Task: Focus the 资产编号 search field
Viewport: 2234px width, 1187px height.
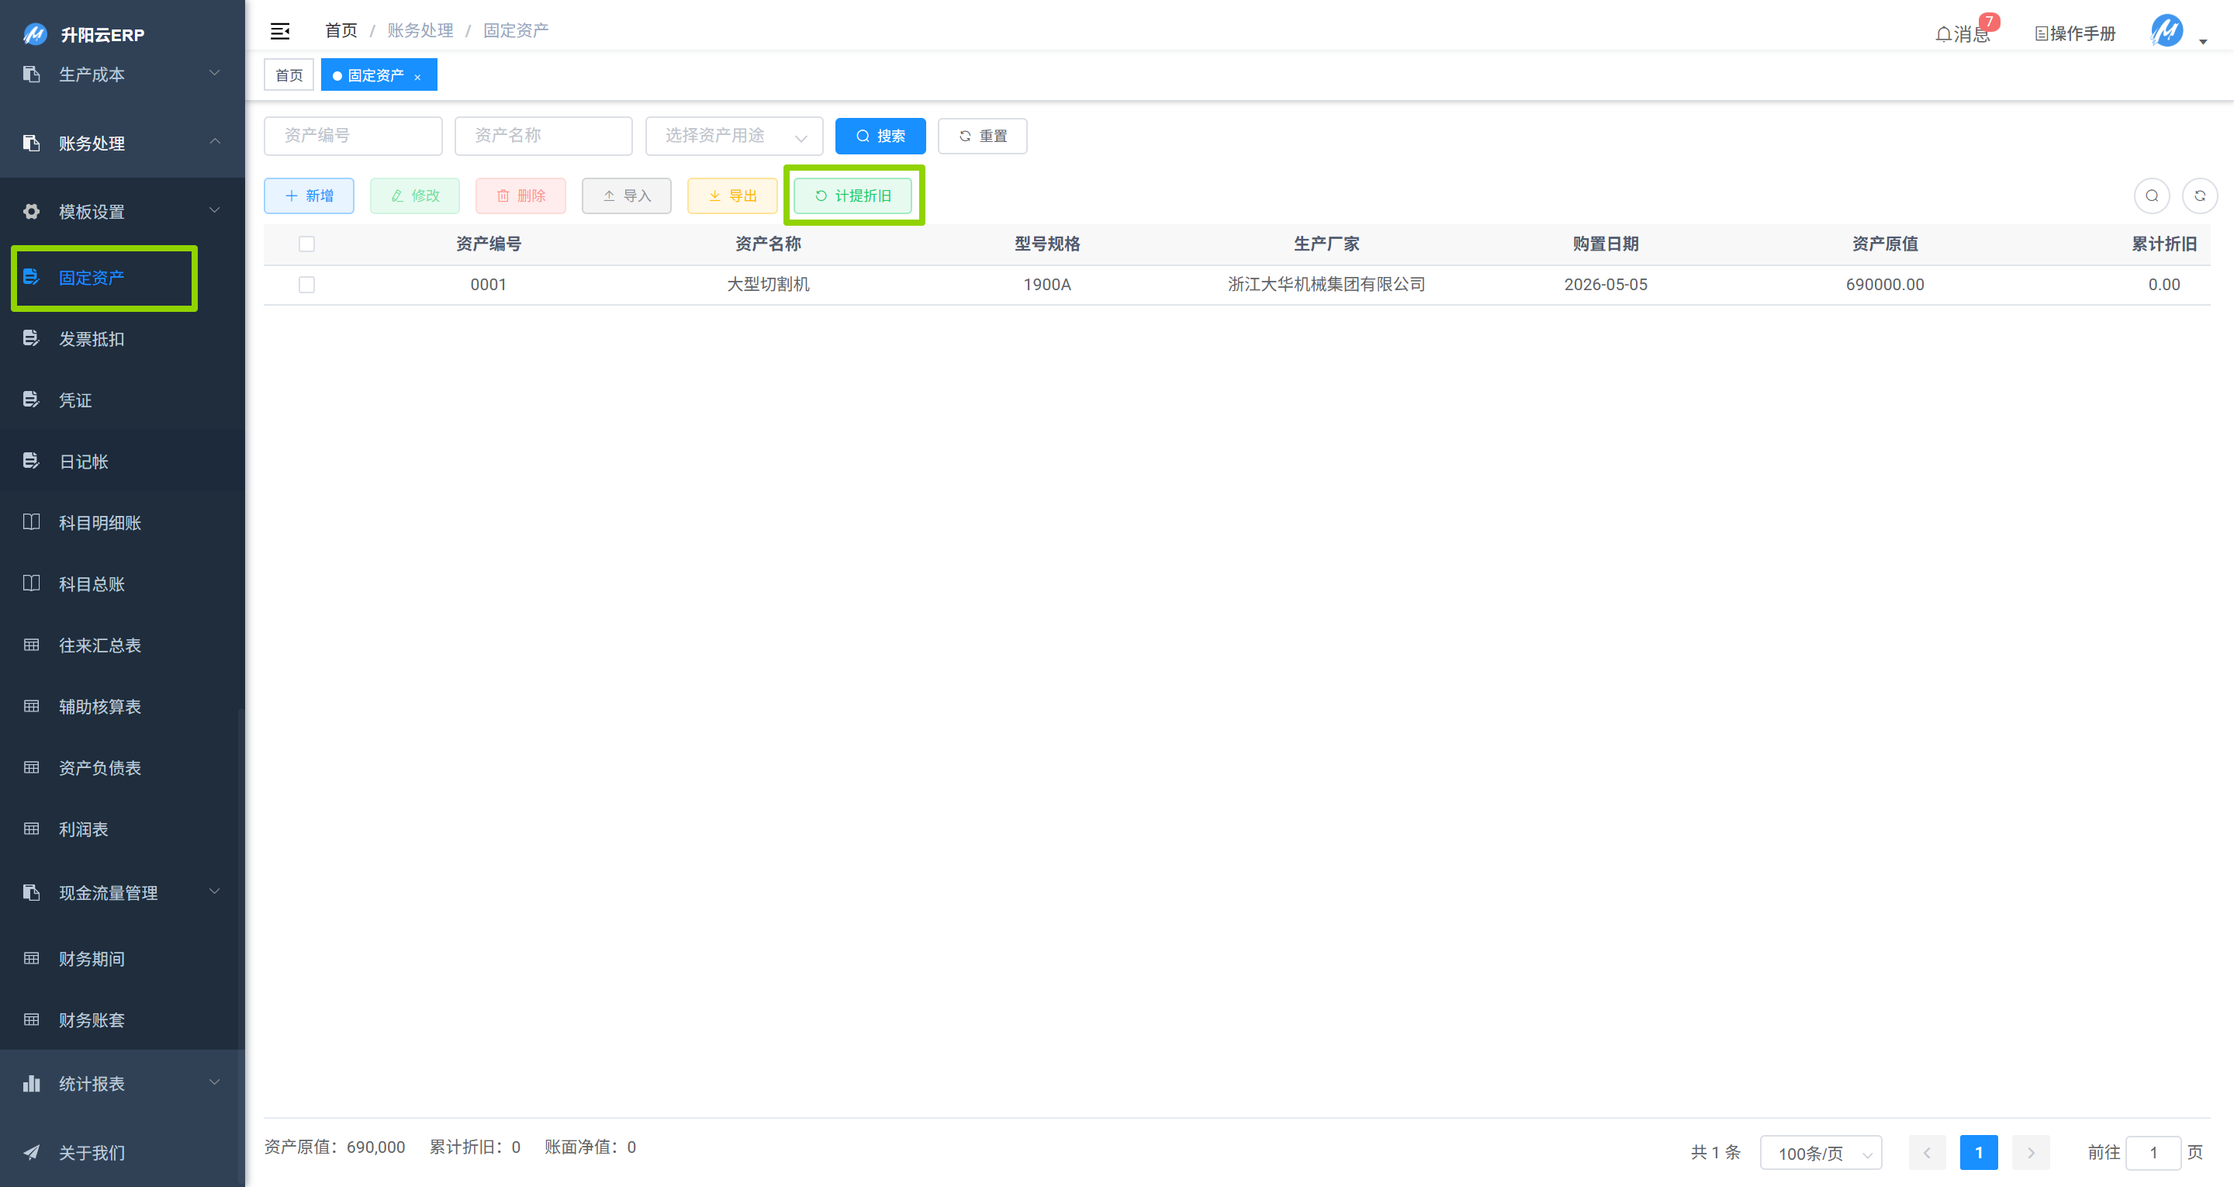Action: (x=353, y=135)
